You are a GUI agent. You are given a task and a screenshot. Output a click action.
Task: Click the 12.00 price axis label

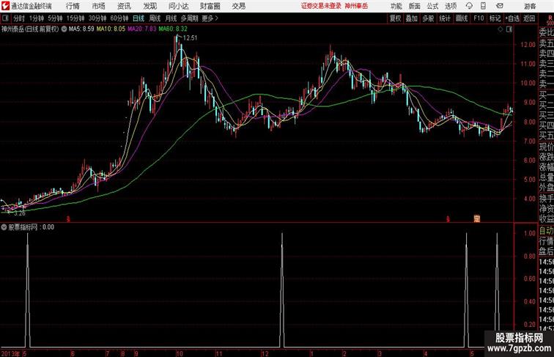[528, 45]
